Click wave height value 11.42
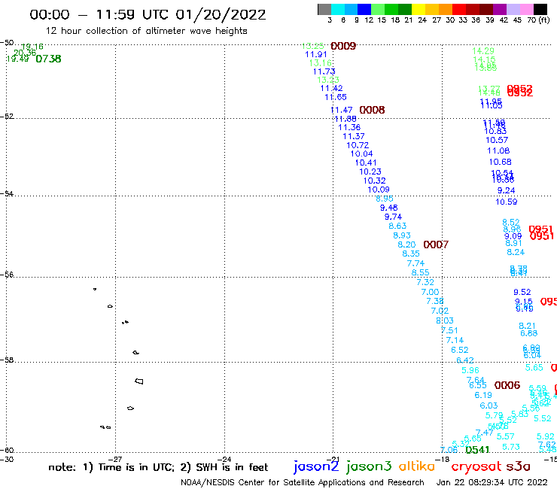The image size is (557, 489). [x=332, y=89]
